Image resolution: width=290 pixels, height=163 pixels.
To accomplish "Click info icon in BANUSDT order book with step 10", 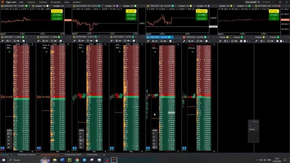I will [60, 41].
